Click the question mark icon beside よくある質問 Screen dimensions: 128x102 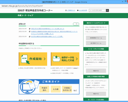tap(78, 11)
